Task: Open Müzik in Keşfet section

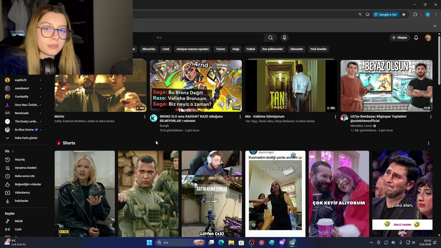Action: [x=23, y=221]
